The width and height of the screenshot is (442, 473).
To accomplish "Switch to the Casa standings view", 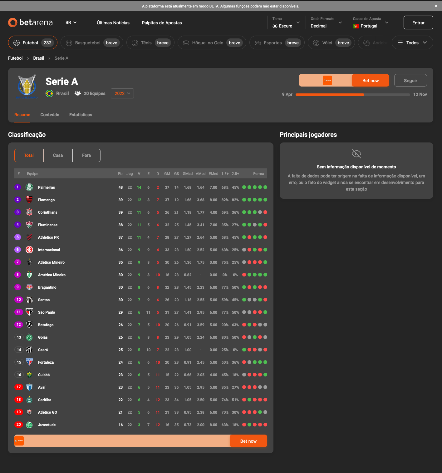I will pos(57,155).
